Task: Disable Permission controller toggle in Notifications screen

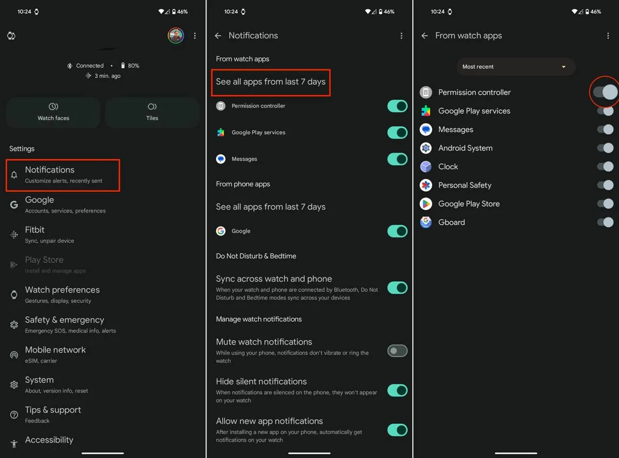Action: (x=397, y=106)
